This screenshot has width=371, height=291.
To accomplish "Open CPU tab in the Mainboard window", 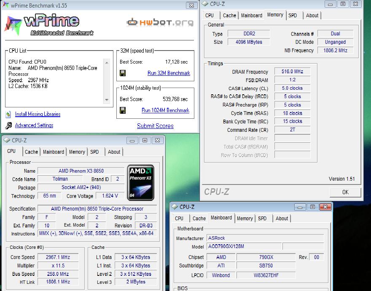I will (179, 219).
